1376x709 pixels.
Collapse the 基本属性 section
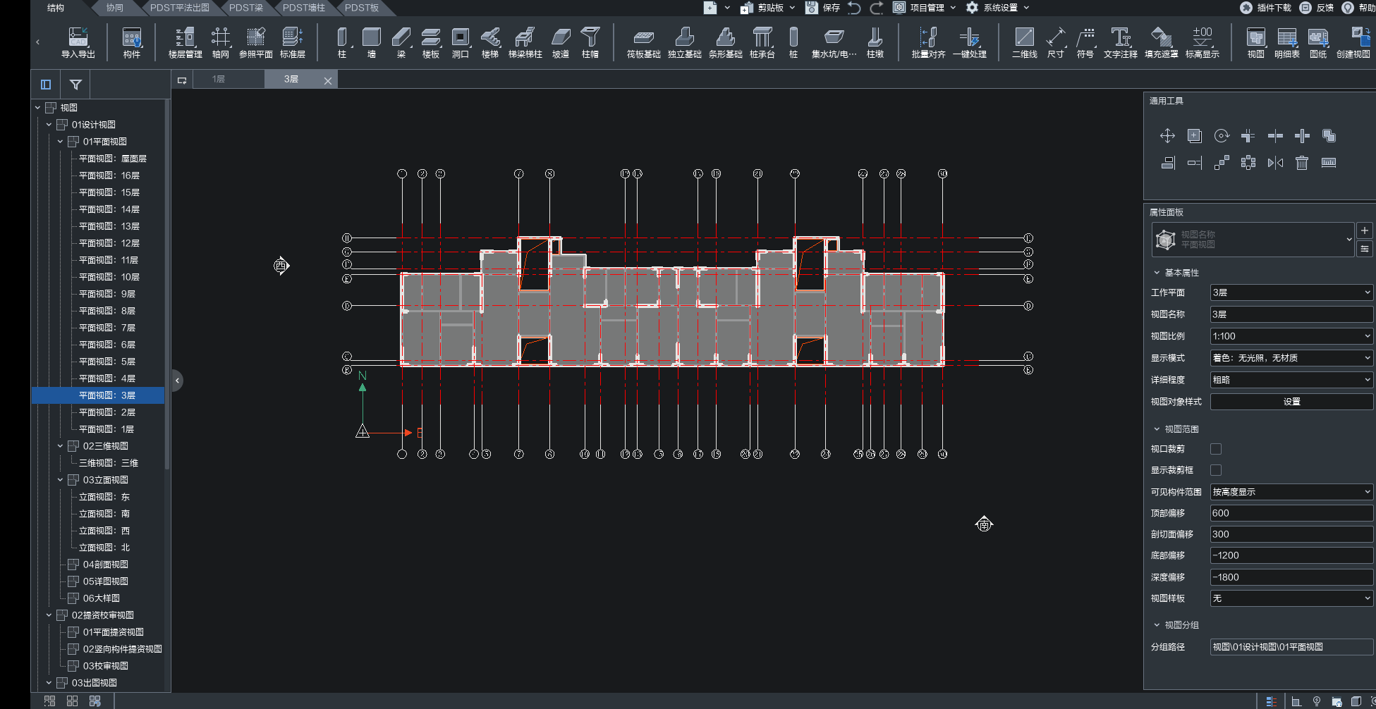[1157, 273]
